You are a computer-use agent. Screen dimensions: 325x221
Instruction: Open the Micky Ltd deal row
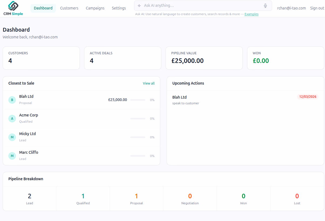tap(81, 137)
